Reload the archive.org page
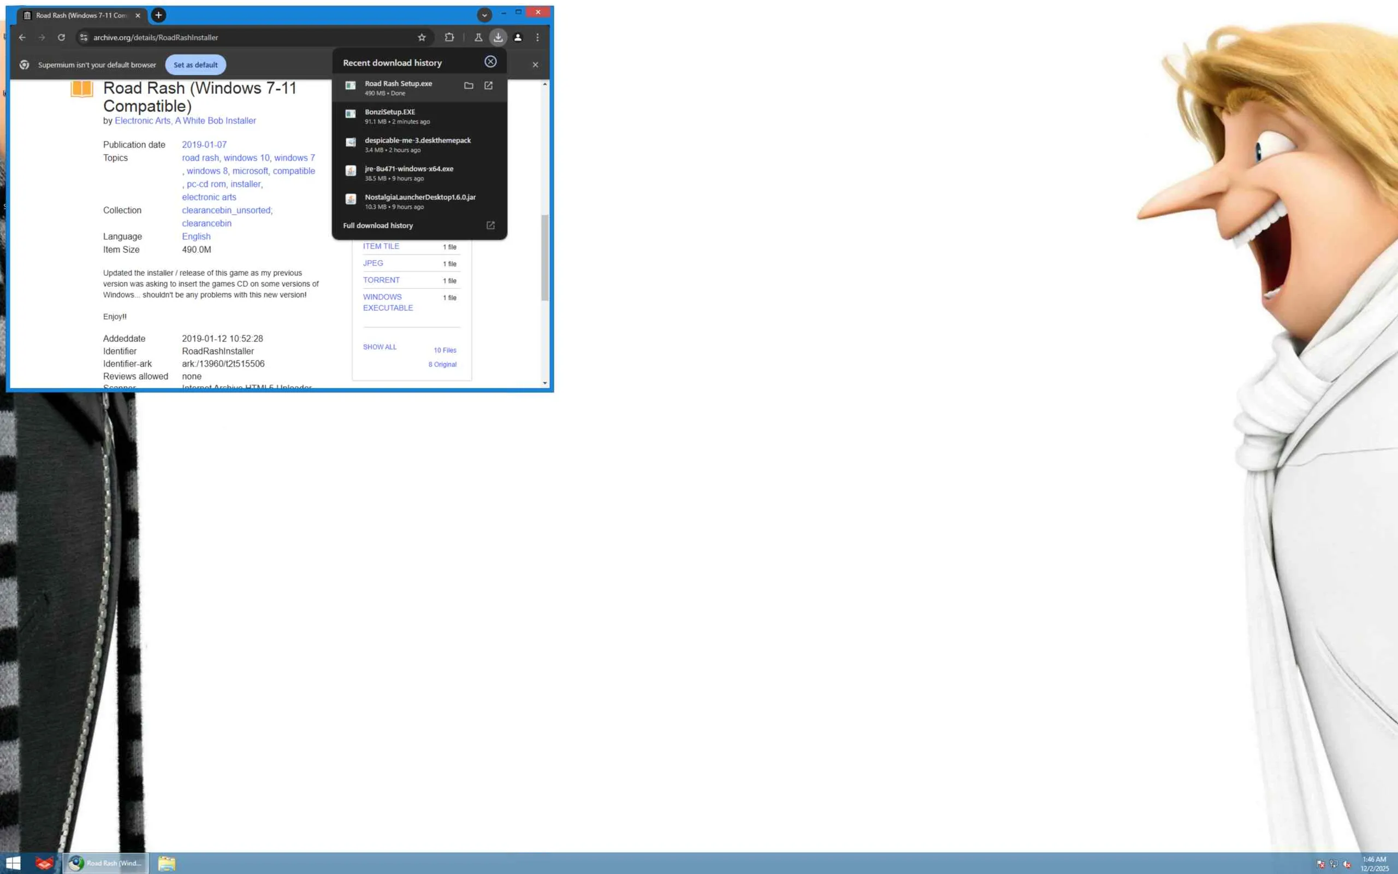This screenshot has width=1398, height=874. click(61, 38)
